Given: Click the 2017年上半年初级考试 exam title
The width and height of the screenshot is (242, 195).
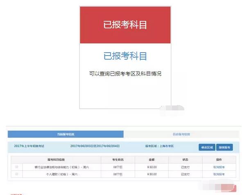Looking at the screenshot, I should 29,146.
